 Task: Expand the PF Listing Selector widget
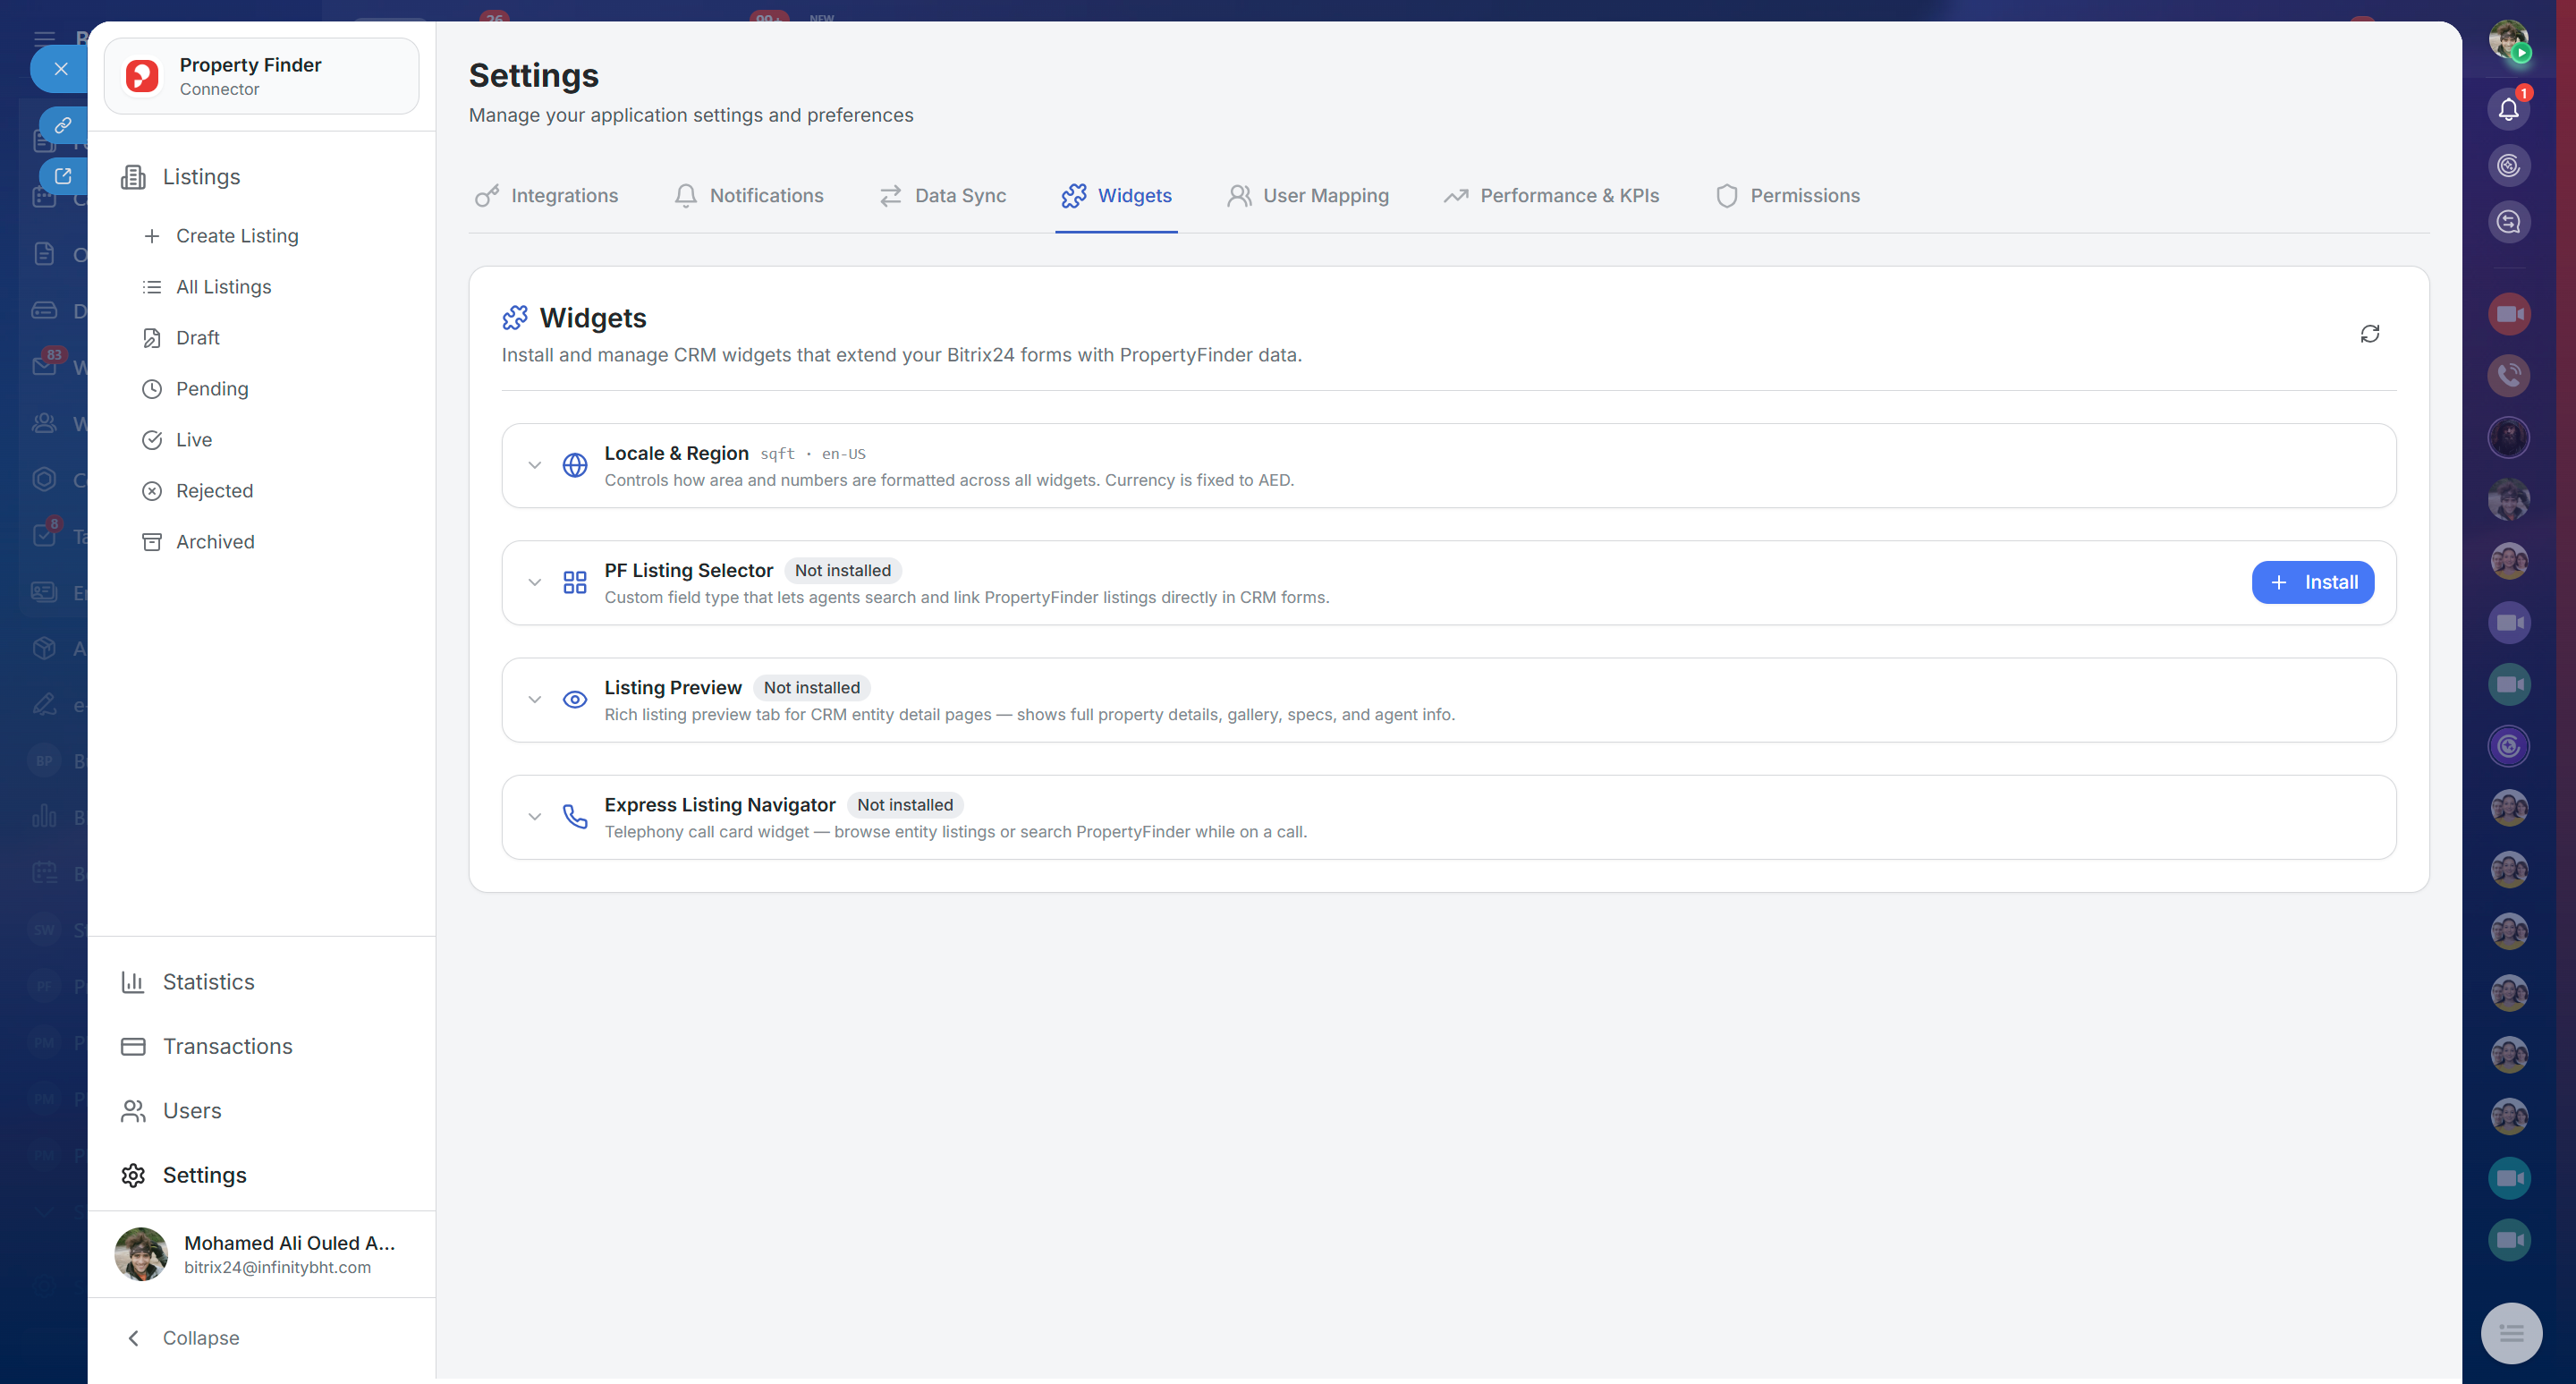coord(535,582)
